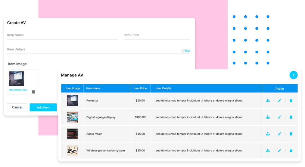Select the Audio mixer thumbnail image
The width and height of the screenshot is (305, 167).
coord(72,134)
